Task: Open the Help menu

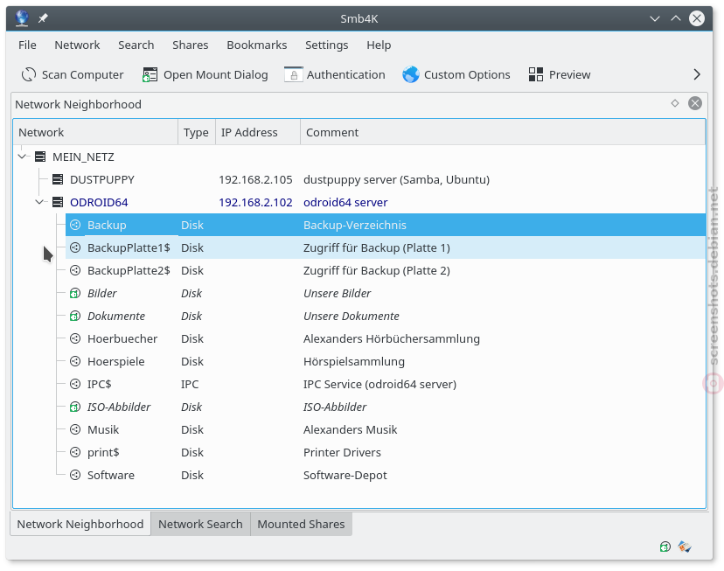Action: coord(379,45)
